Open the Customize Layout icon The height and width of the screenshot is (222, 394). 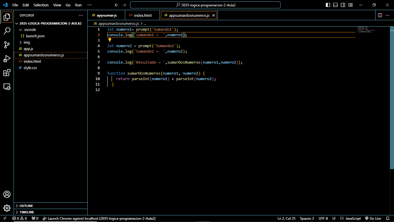[x=350, y=5]
